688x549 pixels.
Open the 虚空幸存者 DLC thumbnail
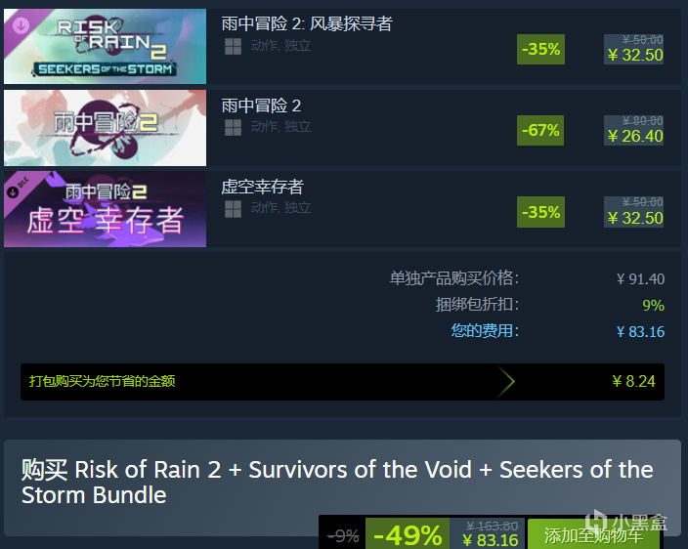105,209
